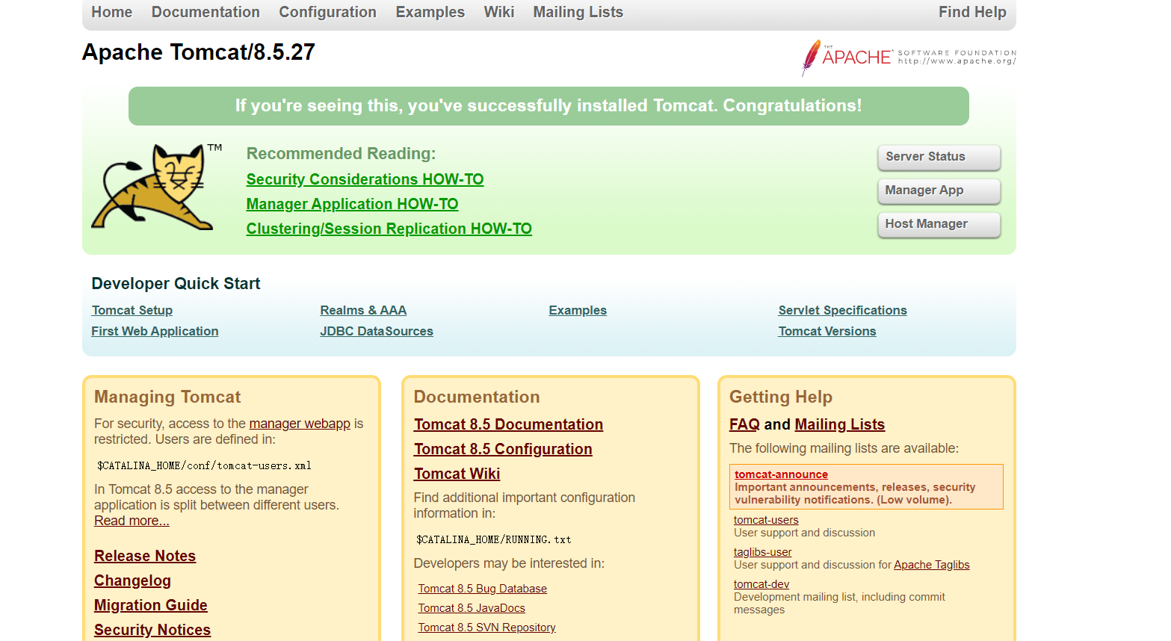
Task: Open the Manager App button
Action: pyautogui.click(x=939, y=191)
